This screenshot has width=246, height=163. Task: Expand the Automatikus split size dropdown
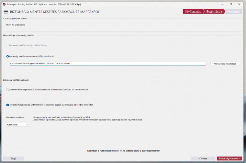tap(17, 125)
